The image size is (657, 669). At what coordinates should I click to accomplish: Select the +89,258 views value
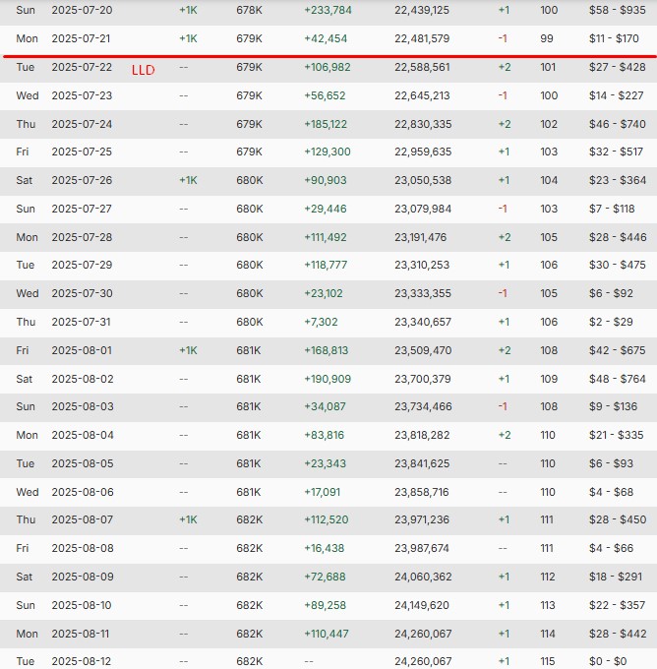coord(325,605)
